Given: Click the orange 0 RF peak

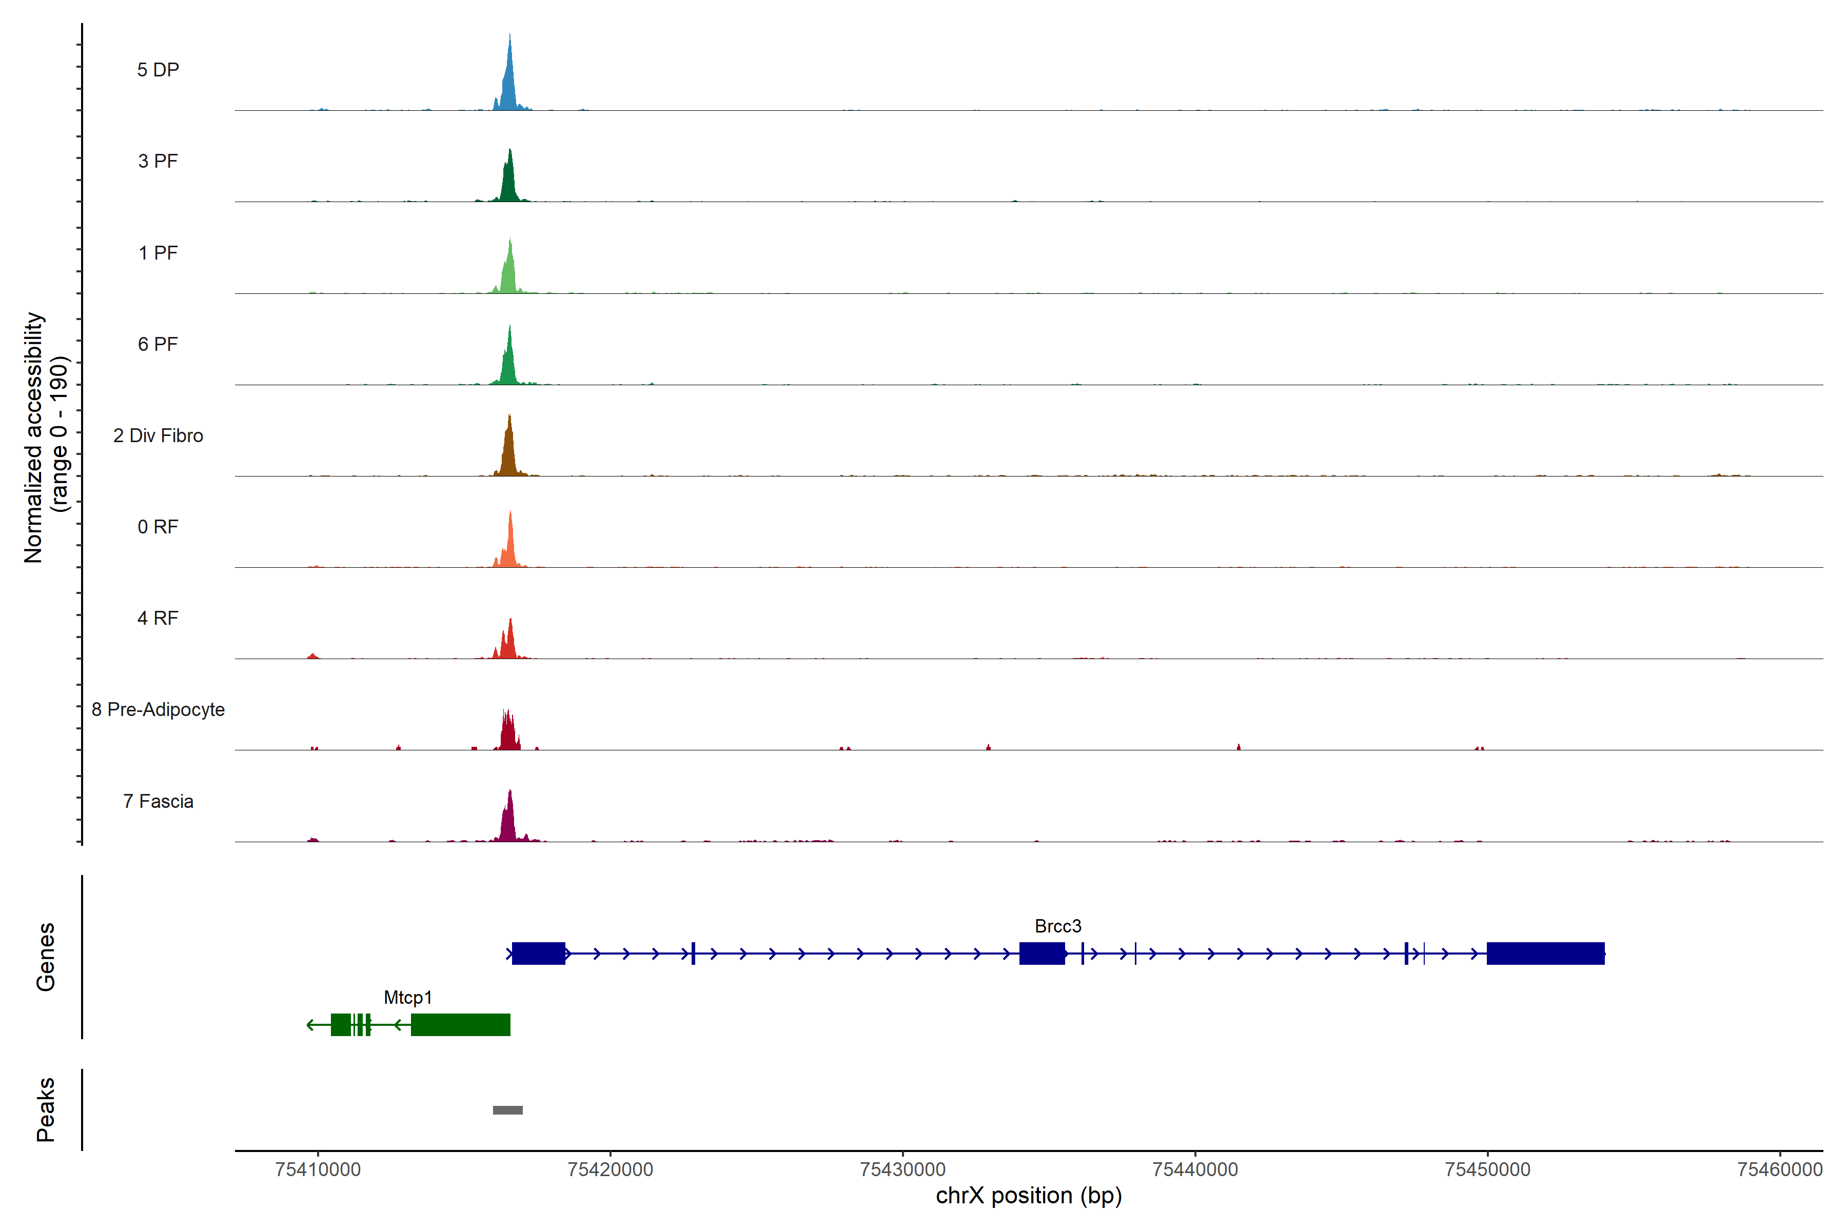Looking at the screenshot, I should coord(510,546).
